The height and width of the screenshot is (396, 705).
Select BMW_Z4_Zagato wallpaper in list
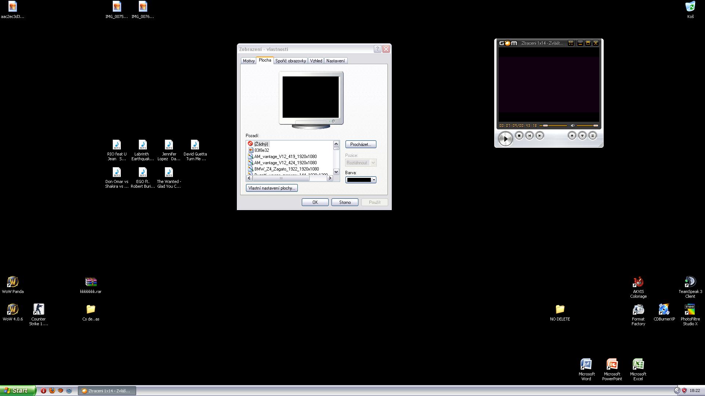point(286,169)
